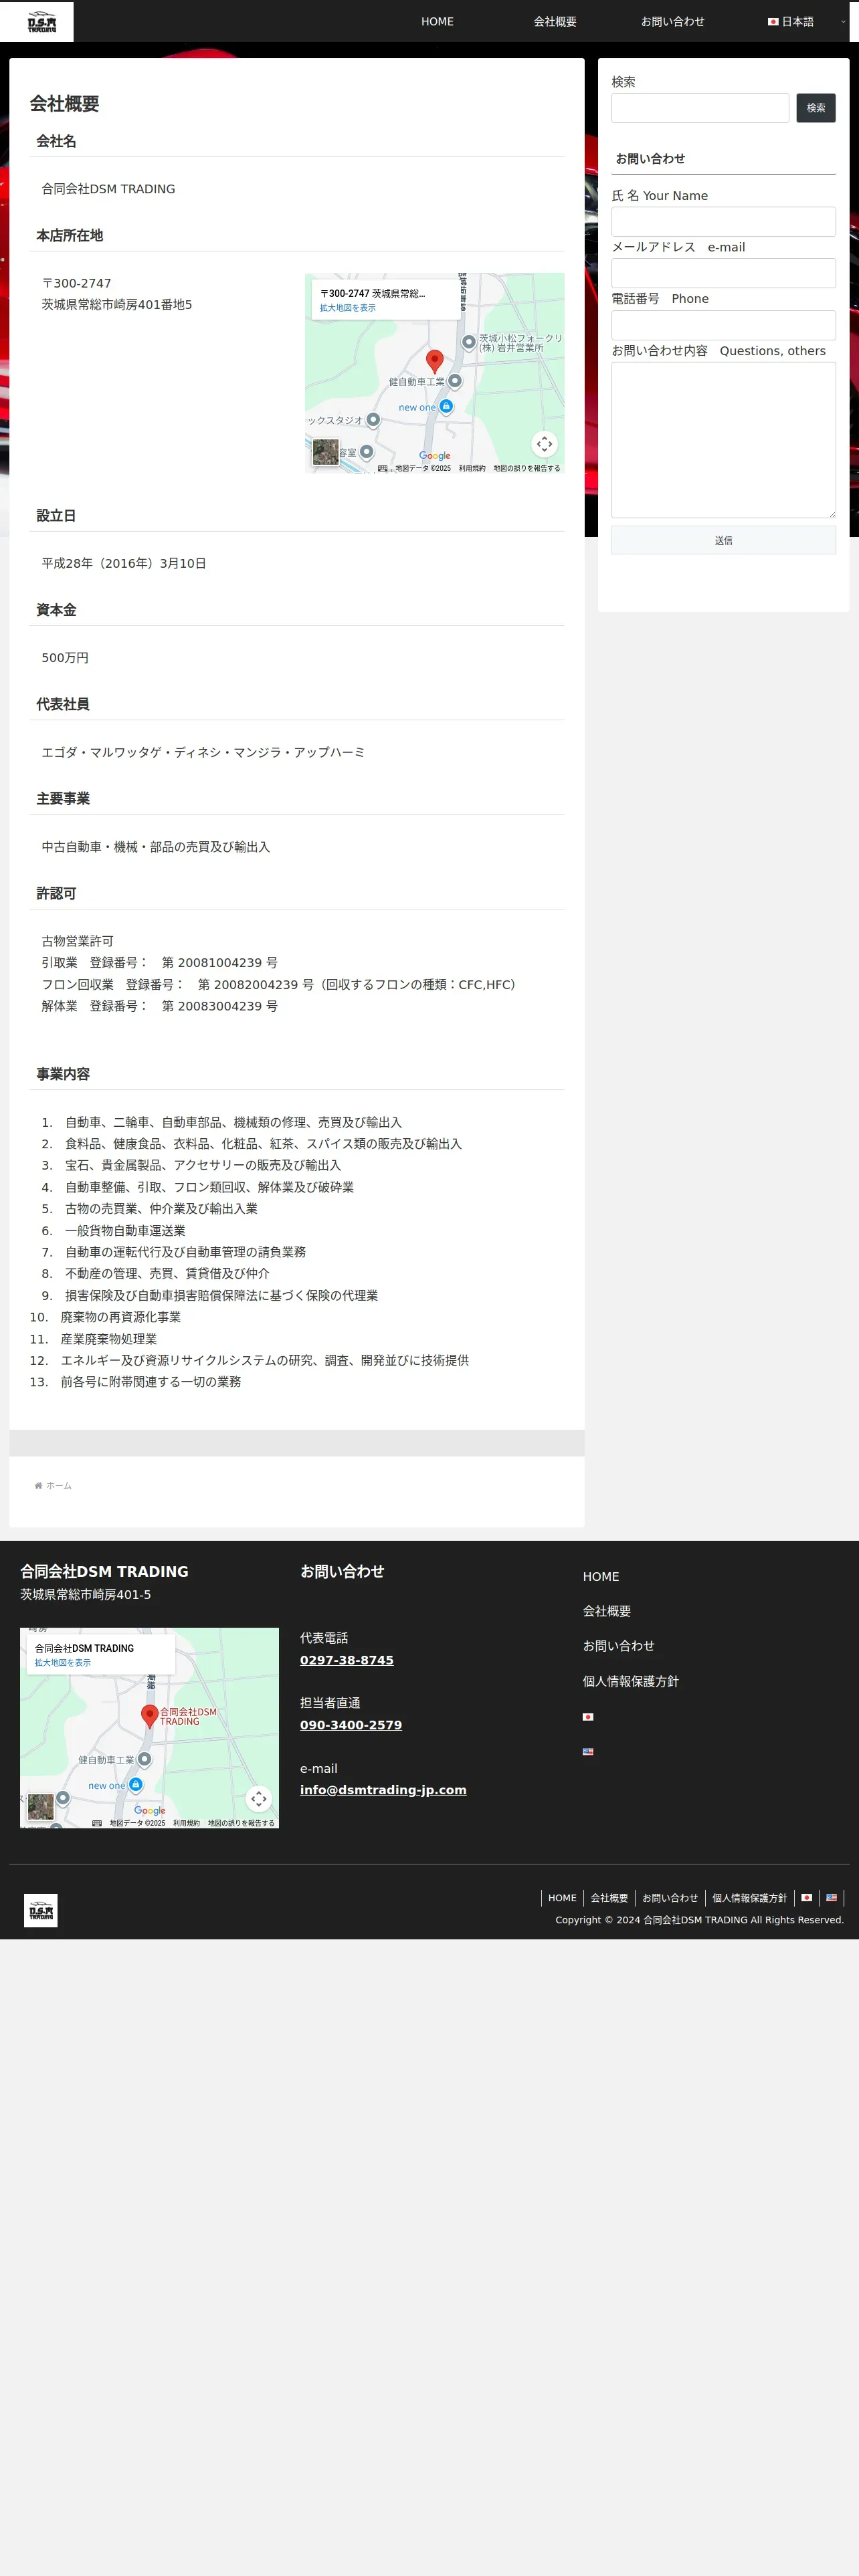Screen dimensions: 859x2576
Task: Click the dark 検索 search button
Action: click(x=816, y=108)
